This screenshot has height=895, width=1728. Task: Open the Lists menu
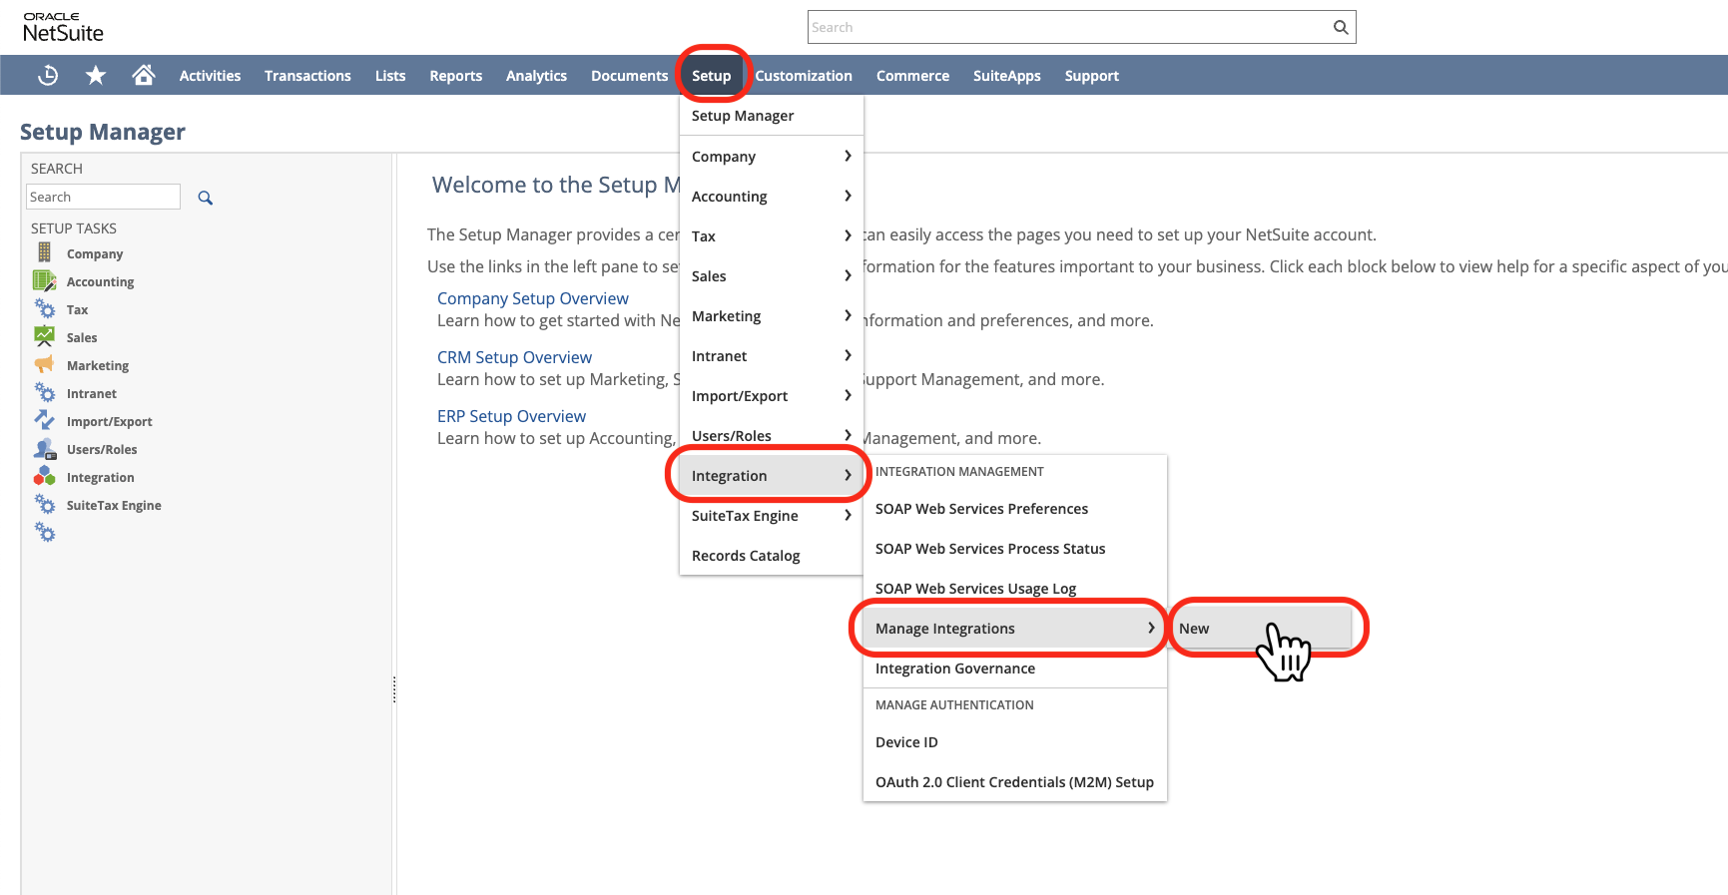pyautogui.click(x=390, y=75)
